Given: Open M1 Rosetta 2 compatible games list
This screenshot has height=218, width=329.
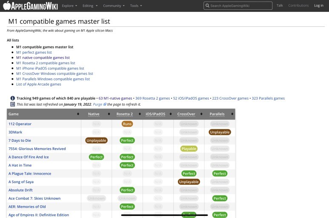Looking at the screenshot, I should [46, 63].
